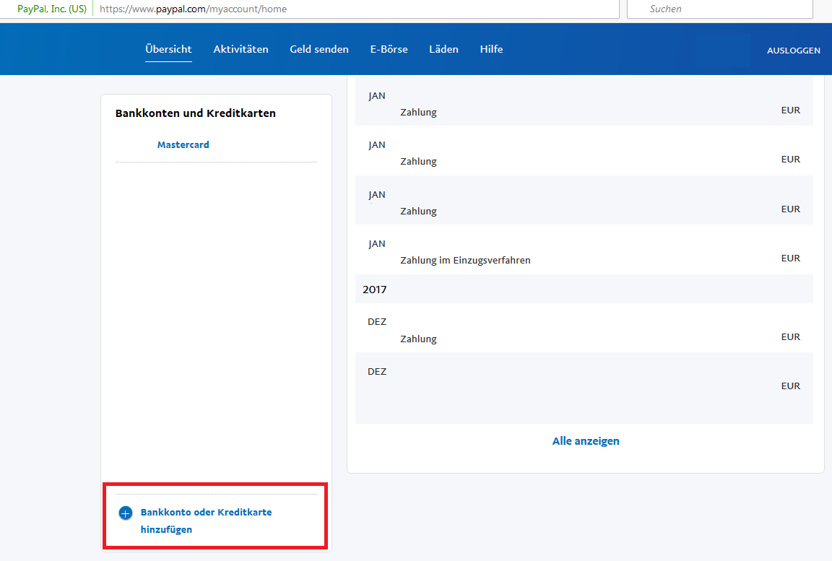Open the Läden tab

443,49
